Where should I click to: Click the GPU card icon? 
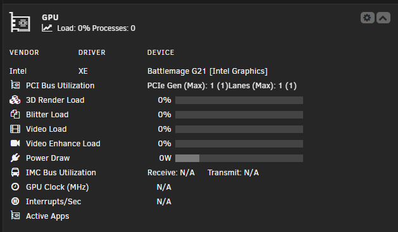click(x=20, y=22)
